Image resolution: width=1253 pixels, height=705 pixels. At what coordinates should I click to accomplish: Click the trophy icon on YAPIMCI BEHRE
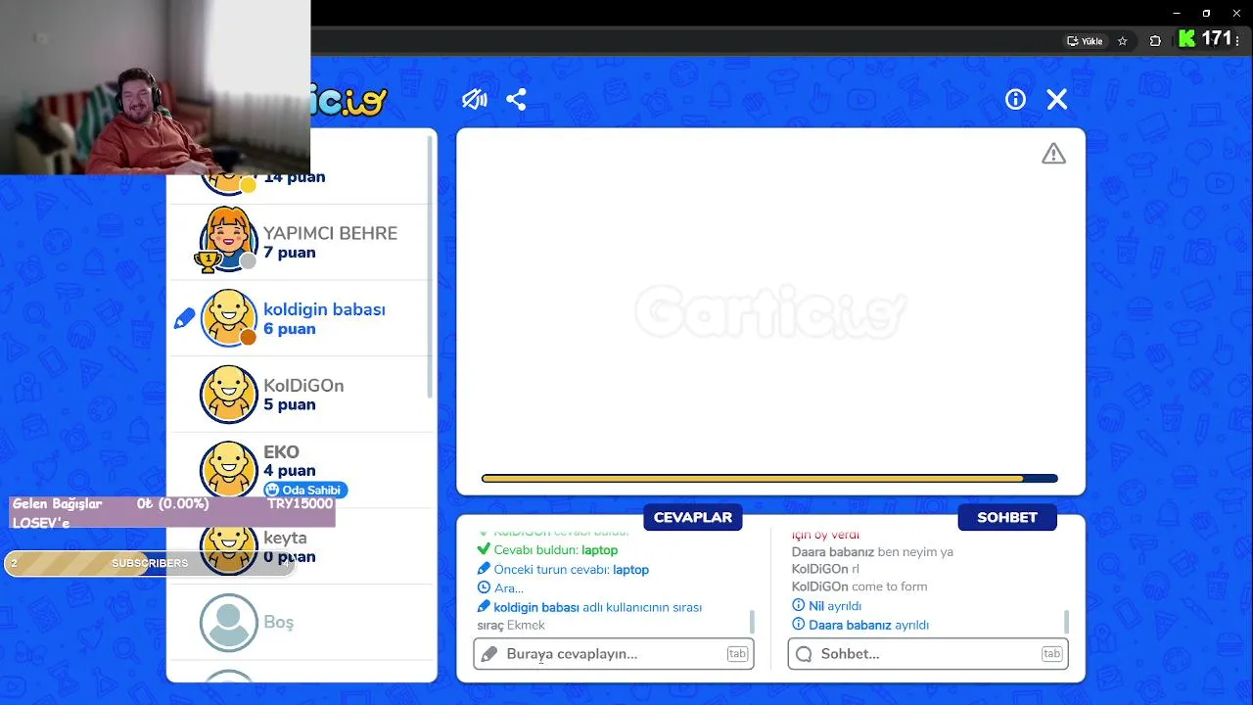tap(207, 261)
